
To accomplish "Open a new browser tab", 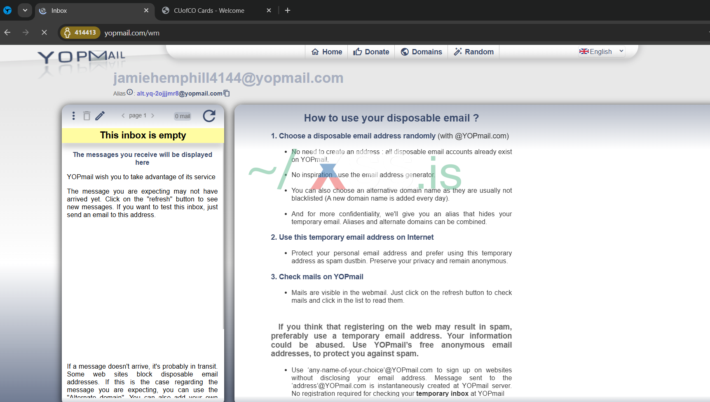I will pyautogui.click(x=288, y=10).
